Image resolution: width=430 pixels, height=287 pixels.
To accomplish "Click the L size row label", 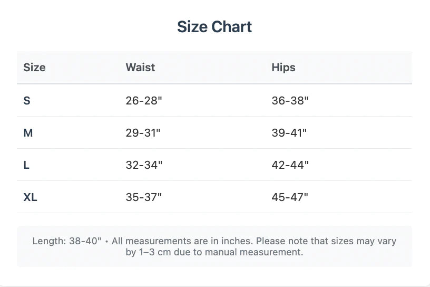I will 27,165.
